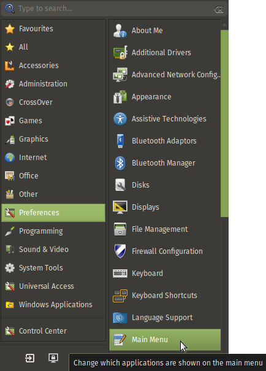Viewport: 266px width, 371px height.
Task: Clear the search field with backspace icon
Action: (x=219, y=9)
